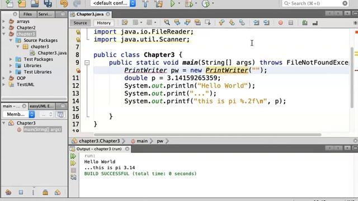
Task: Click the pw breadcrumb item
Action: (x=160, y=141)
